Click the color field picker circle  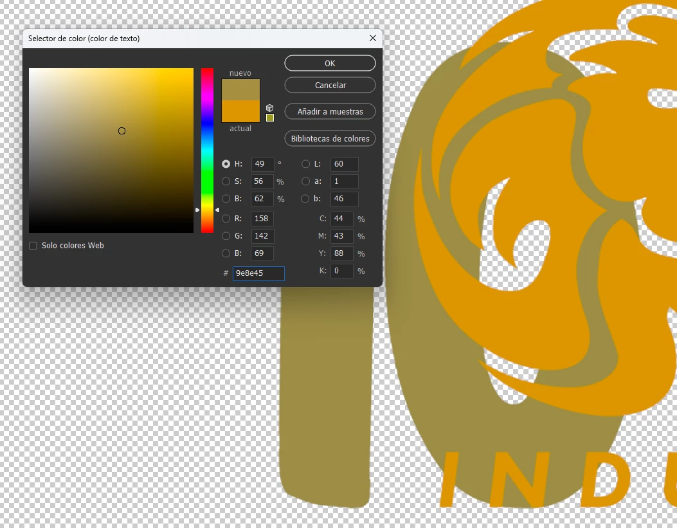coord(122,131)
